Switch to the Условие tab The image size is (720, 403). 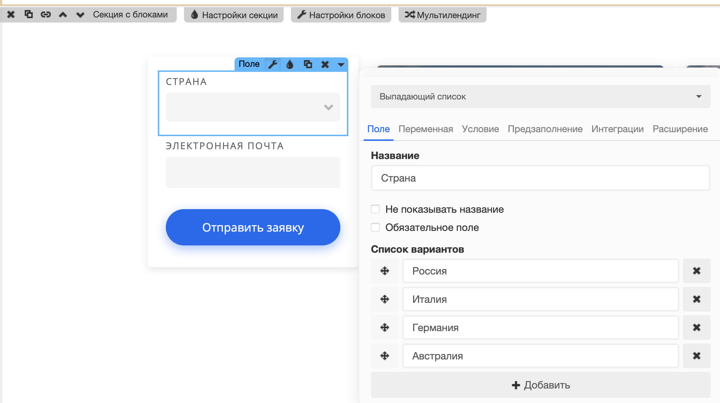480,129
